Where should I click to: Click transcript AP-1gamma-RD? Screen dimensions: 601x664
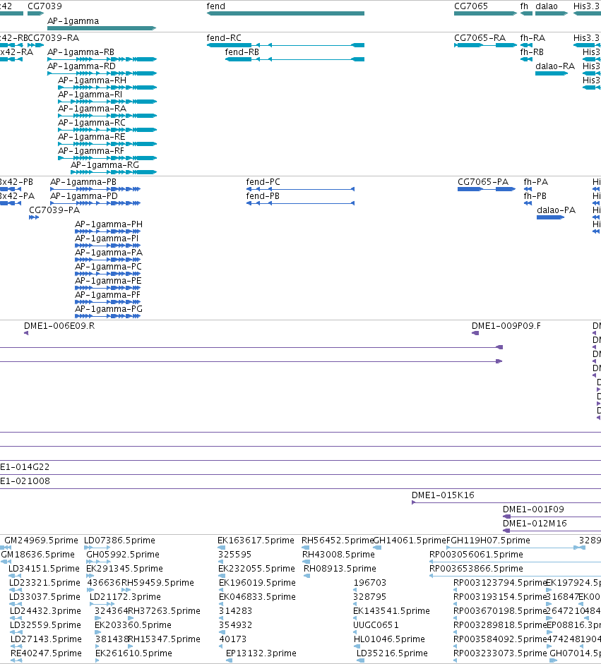pos(102,73)
